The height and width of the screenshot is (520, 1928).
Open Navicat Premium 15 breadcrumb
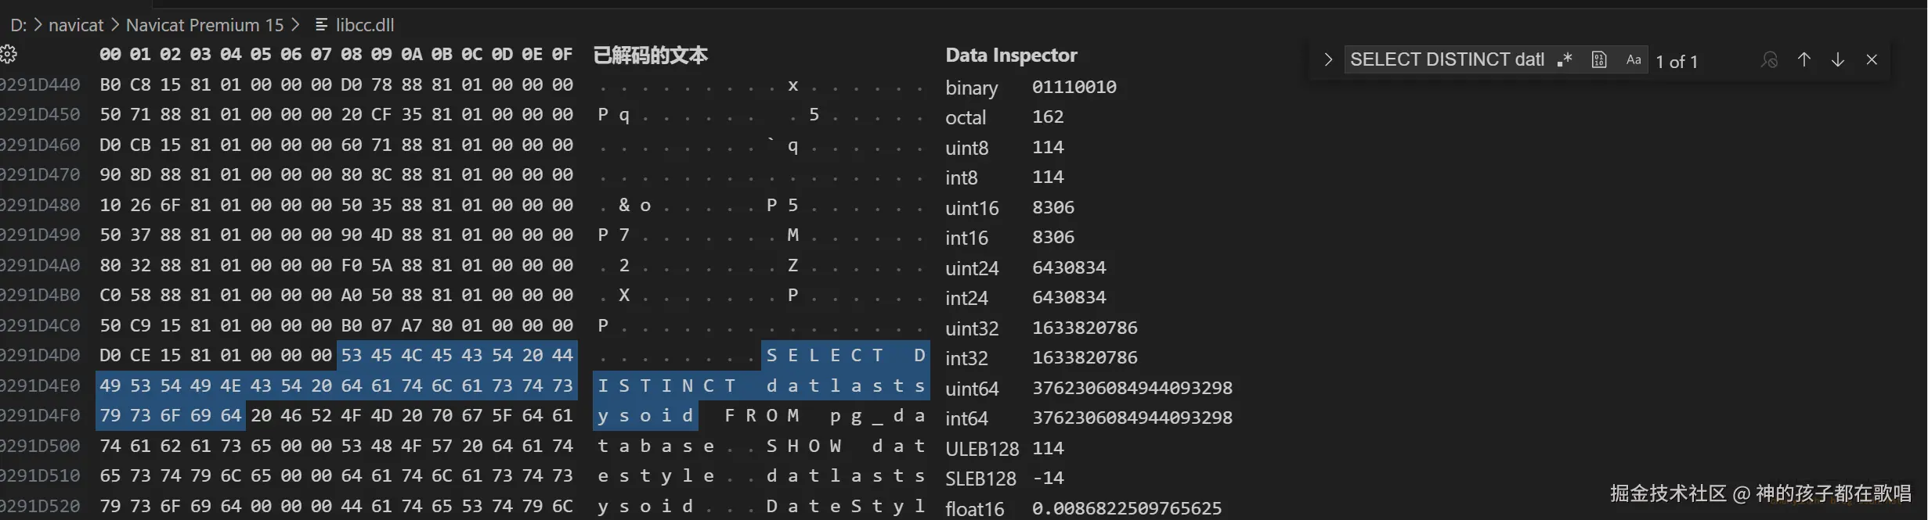click(204, 25)
